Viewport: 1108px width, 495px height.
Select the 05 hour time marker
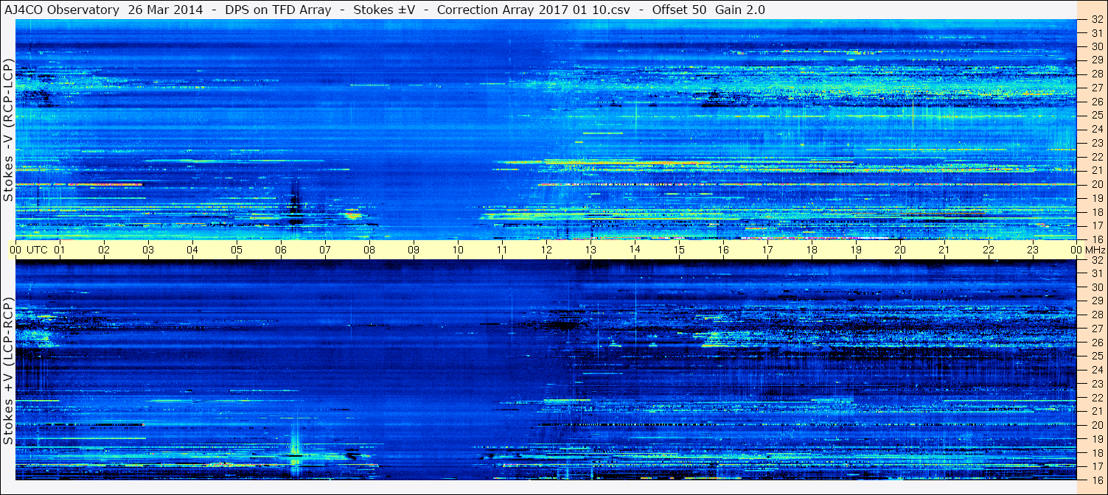coord(237,250)
